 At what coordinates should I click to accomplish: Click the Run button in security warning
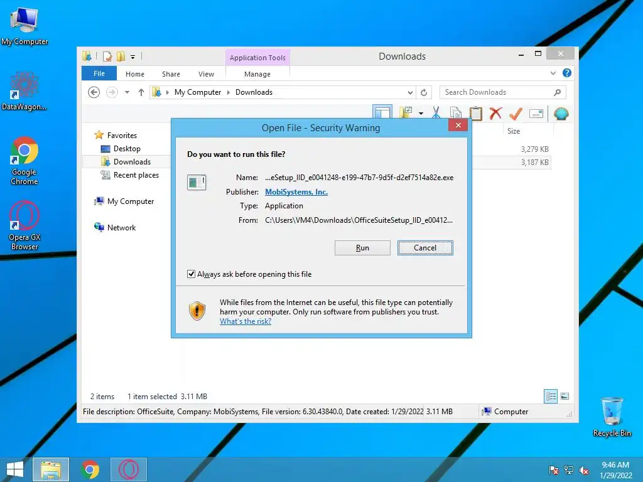click(362, 247)
